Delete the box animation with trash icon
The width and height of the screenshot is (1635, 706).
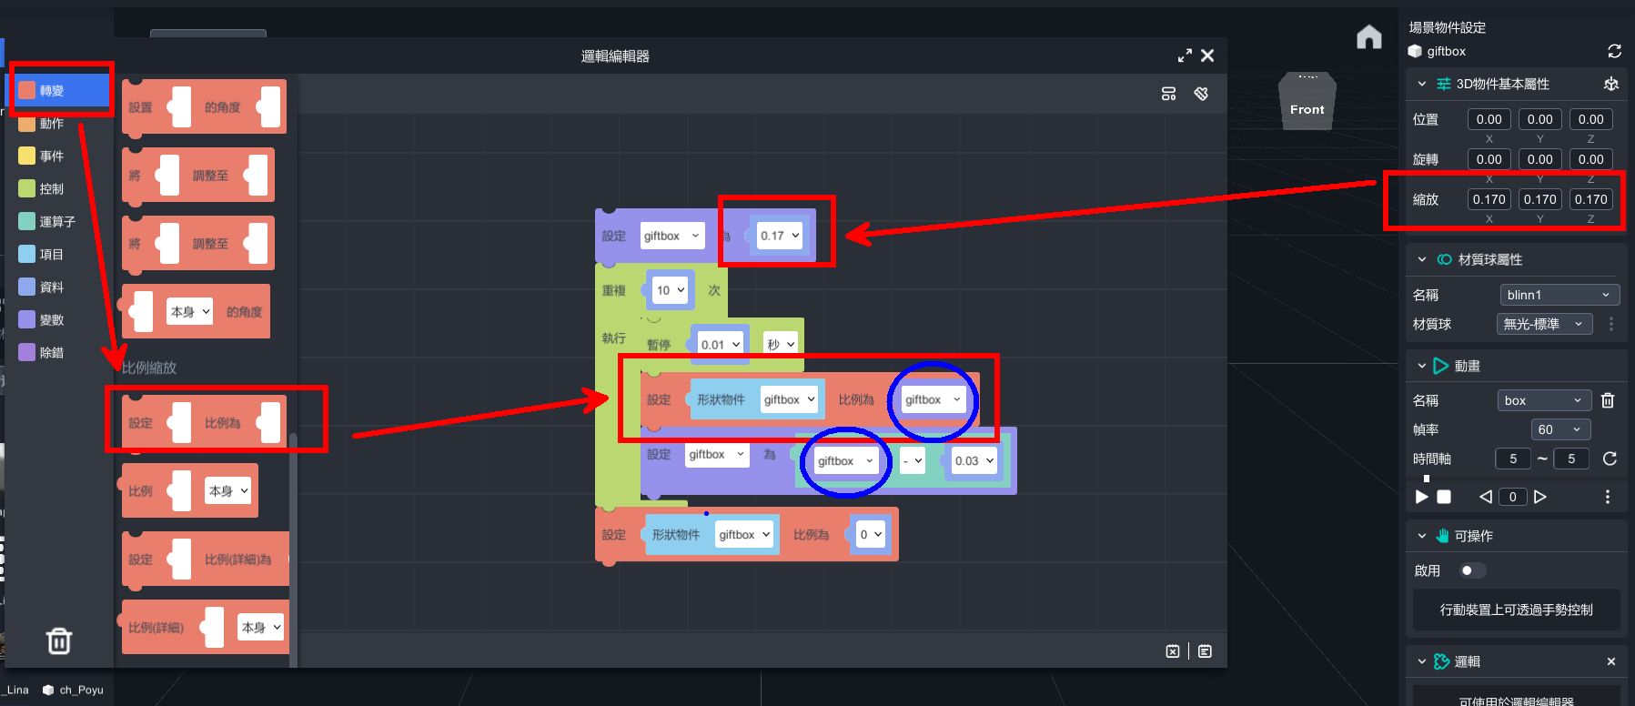coord(1608,400)
